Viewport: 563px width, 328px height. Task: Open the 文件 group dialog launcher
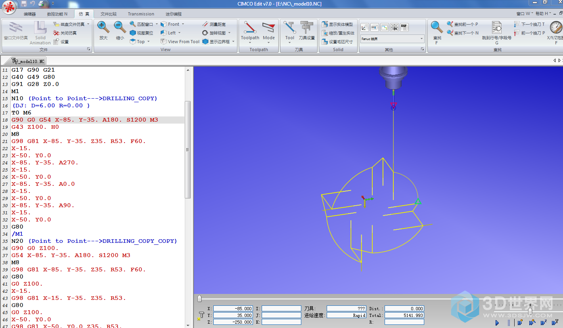tap(88, 50)
